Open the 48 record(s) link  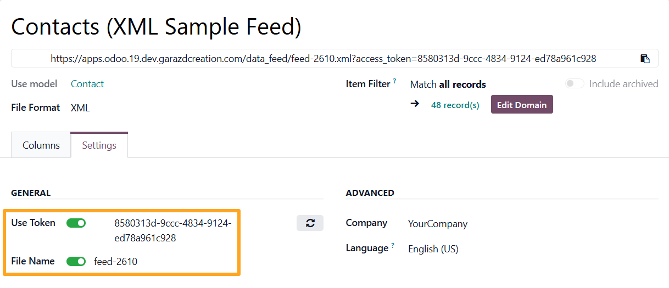click(x=455, y=105)
